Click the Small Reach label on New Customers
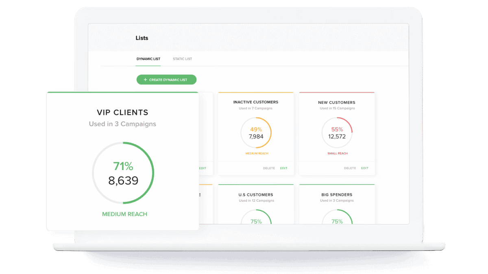 pyautogui.click(x=337, y=153)
